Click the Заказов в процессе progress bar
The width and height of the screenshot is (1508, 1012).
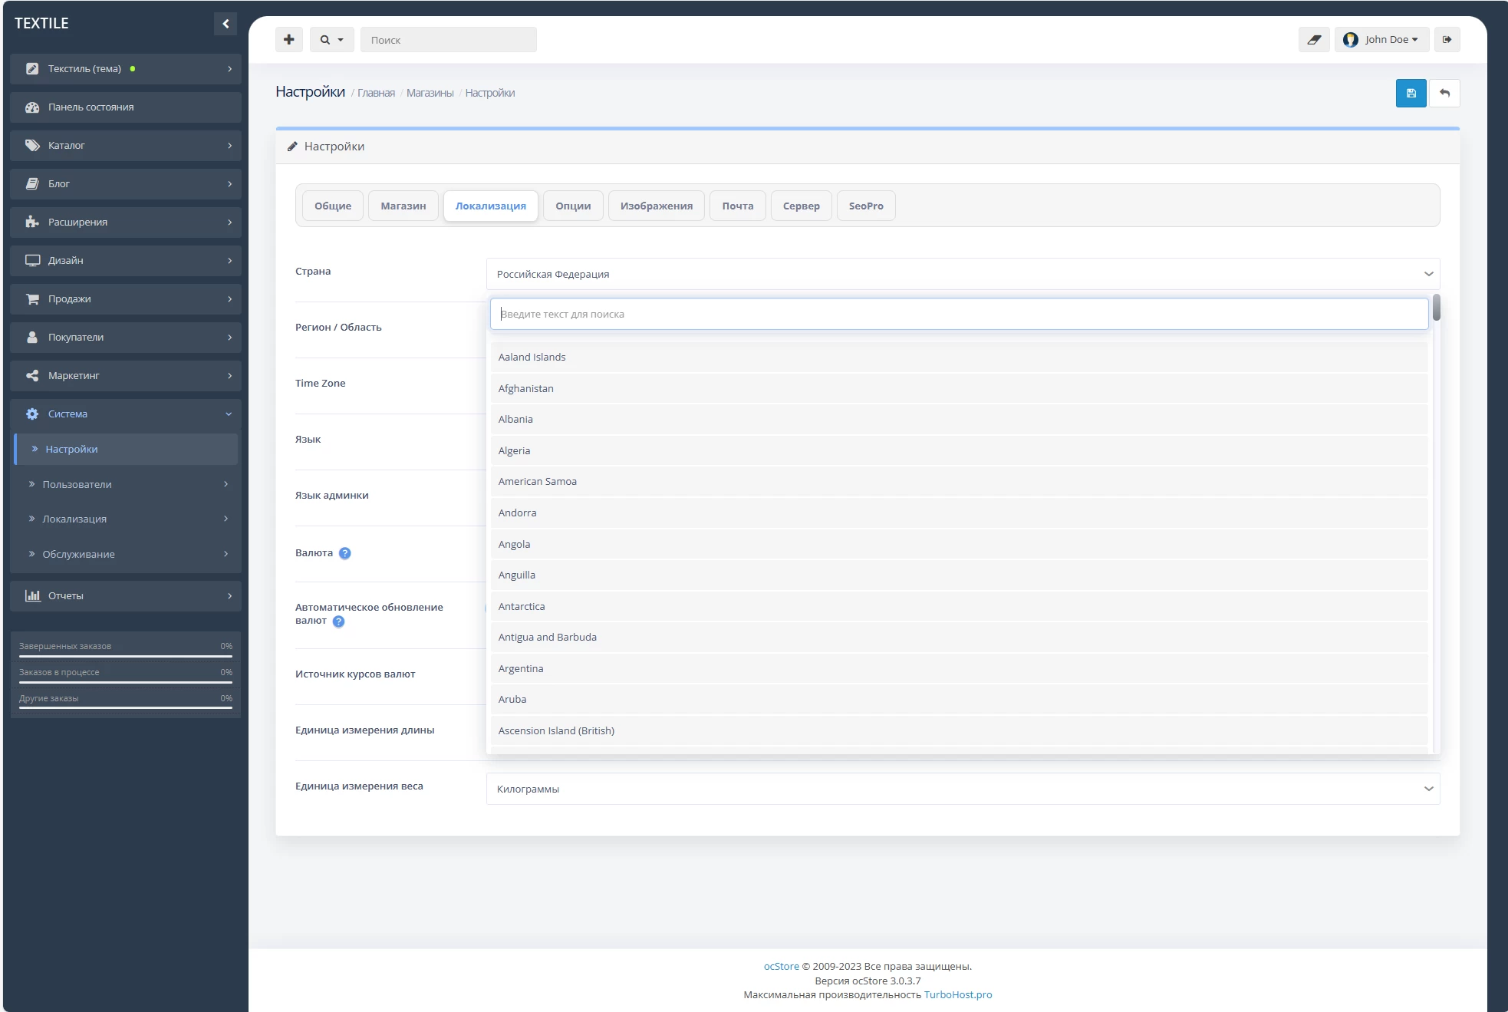(x=126, y=682)
